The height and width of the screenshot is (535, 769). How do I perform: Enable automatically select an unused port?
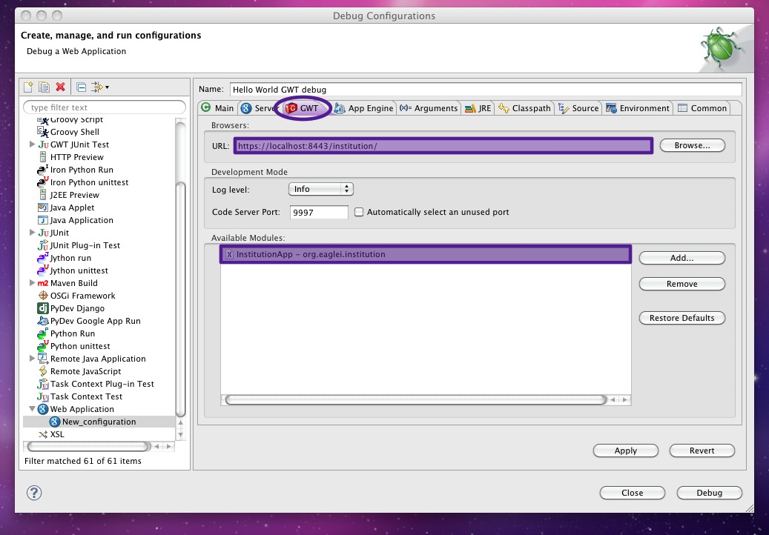click(359, 212)
